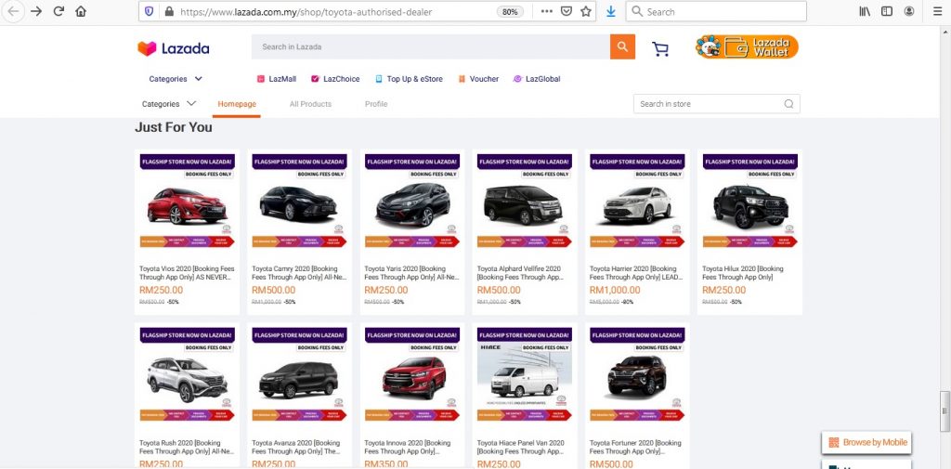This screenshot has height=469, width=951.
Task: Open Toyota Yaris 2020 car image
Action: tap(412, 201)
